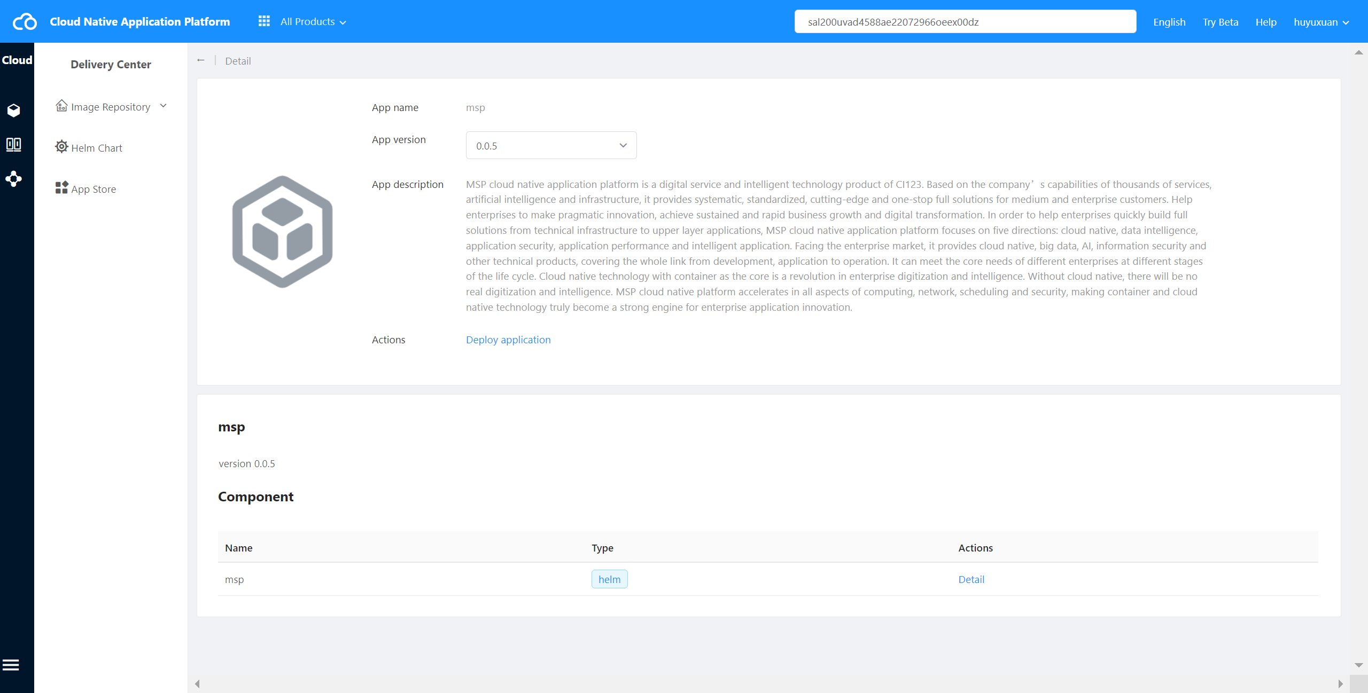Screen dimensions: 1368x693
Task: Click the cube icon in left rail
Action: tap(14, 111)
